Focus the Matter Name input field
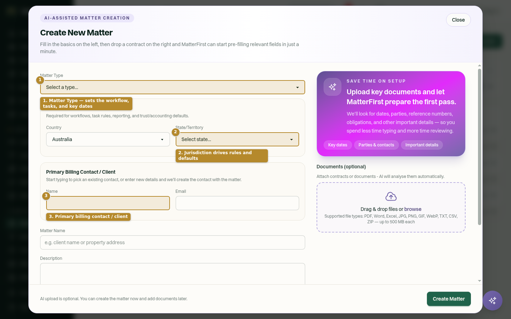This screenshot has width=511, height=319. pyautogui.click(x=172, y=242)
